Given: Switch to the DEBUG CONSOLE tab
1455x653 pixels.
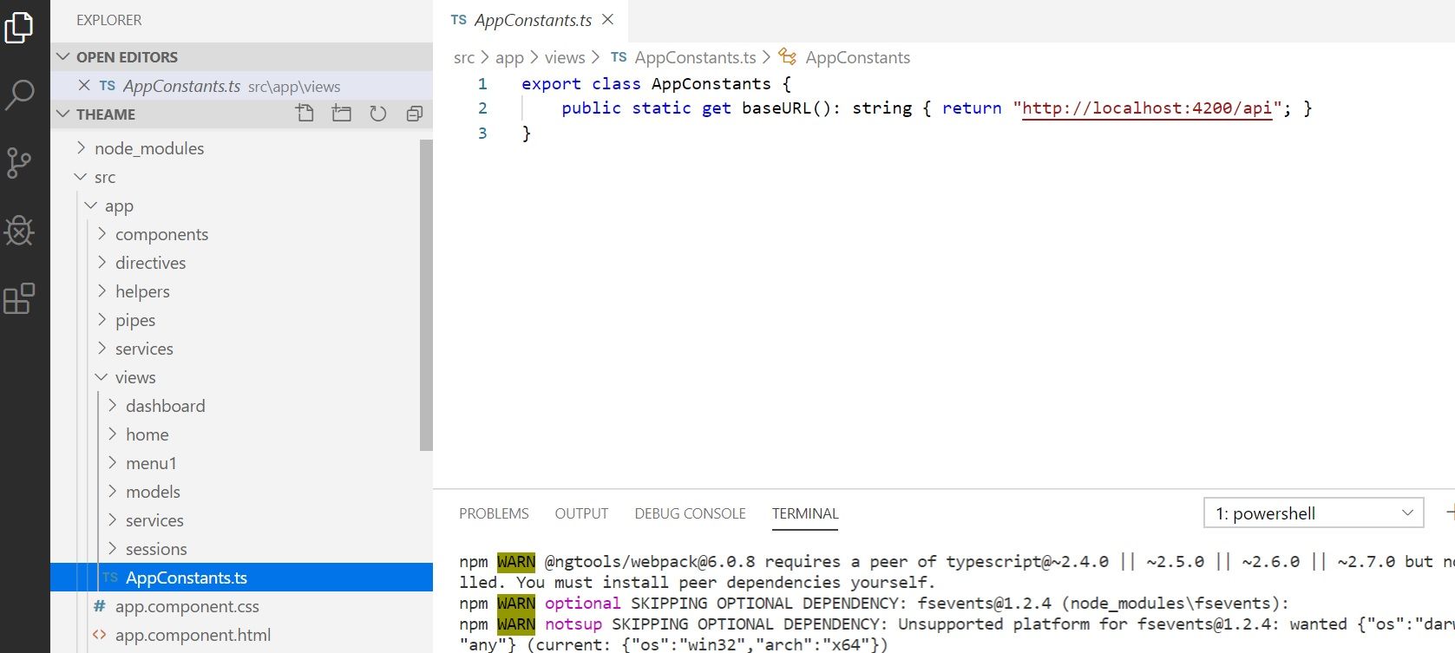Looking at the screenshot, I should [x=690, y=513].
